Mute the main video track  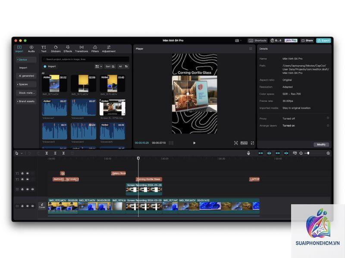[33, 206]
